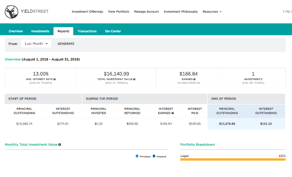Switch to the Overview tab
Screen dimensions: 292x177
(x=16, y=31)
